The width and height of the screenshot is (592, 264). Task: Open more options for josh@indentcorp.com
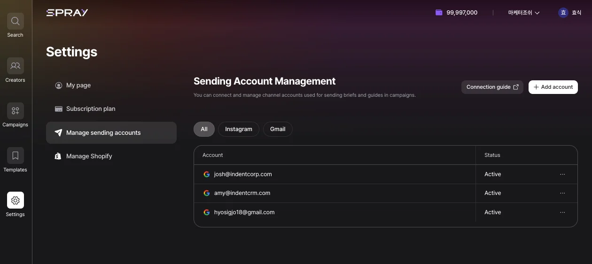pyautogui.click(x=562, y=174)
